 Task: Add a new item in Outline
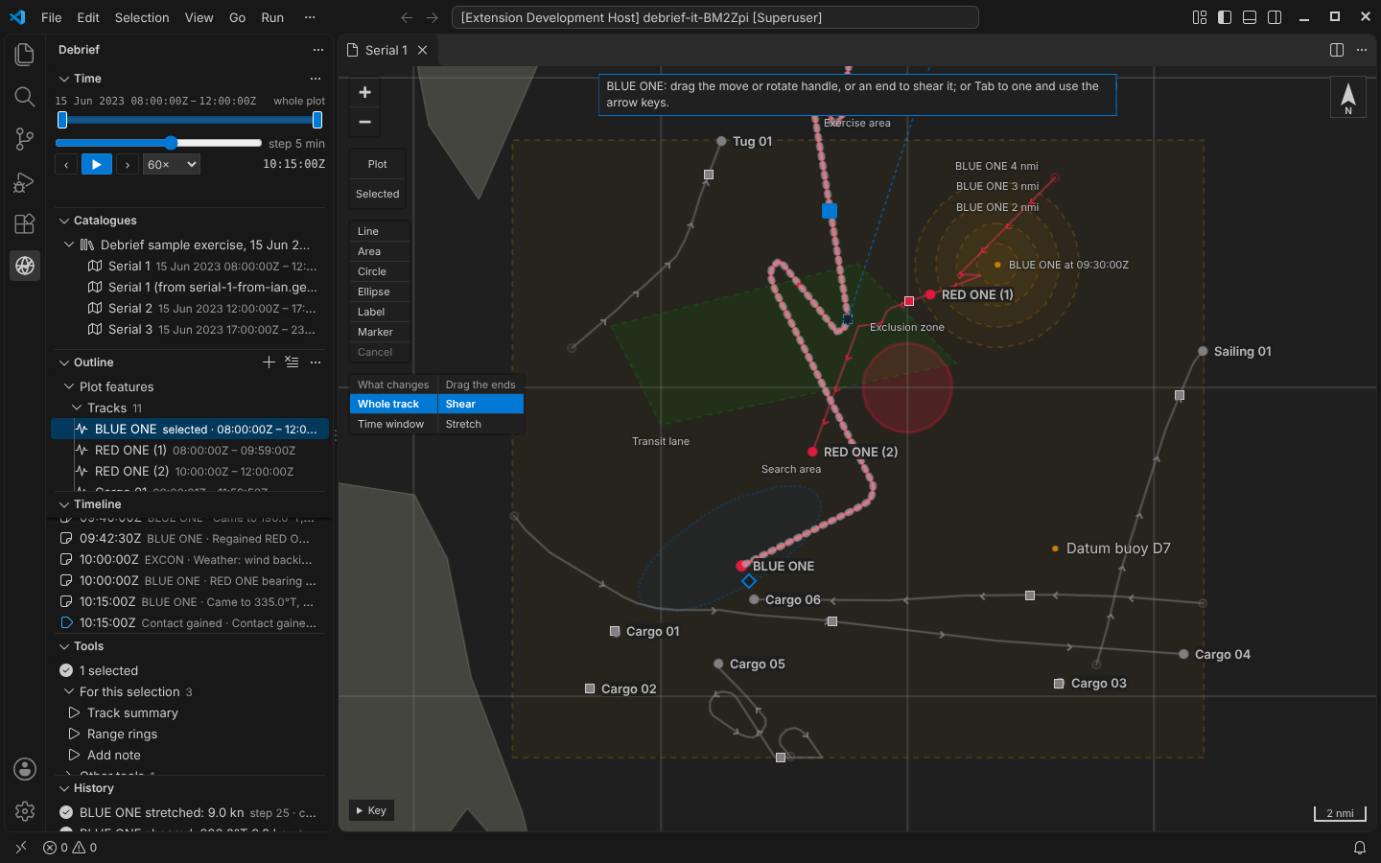[269, 362]
